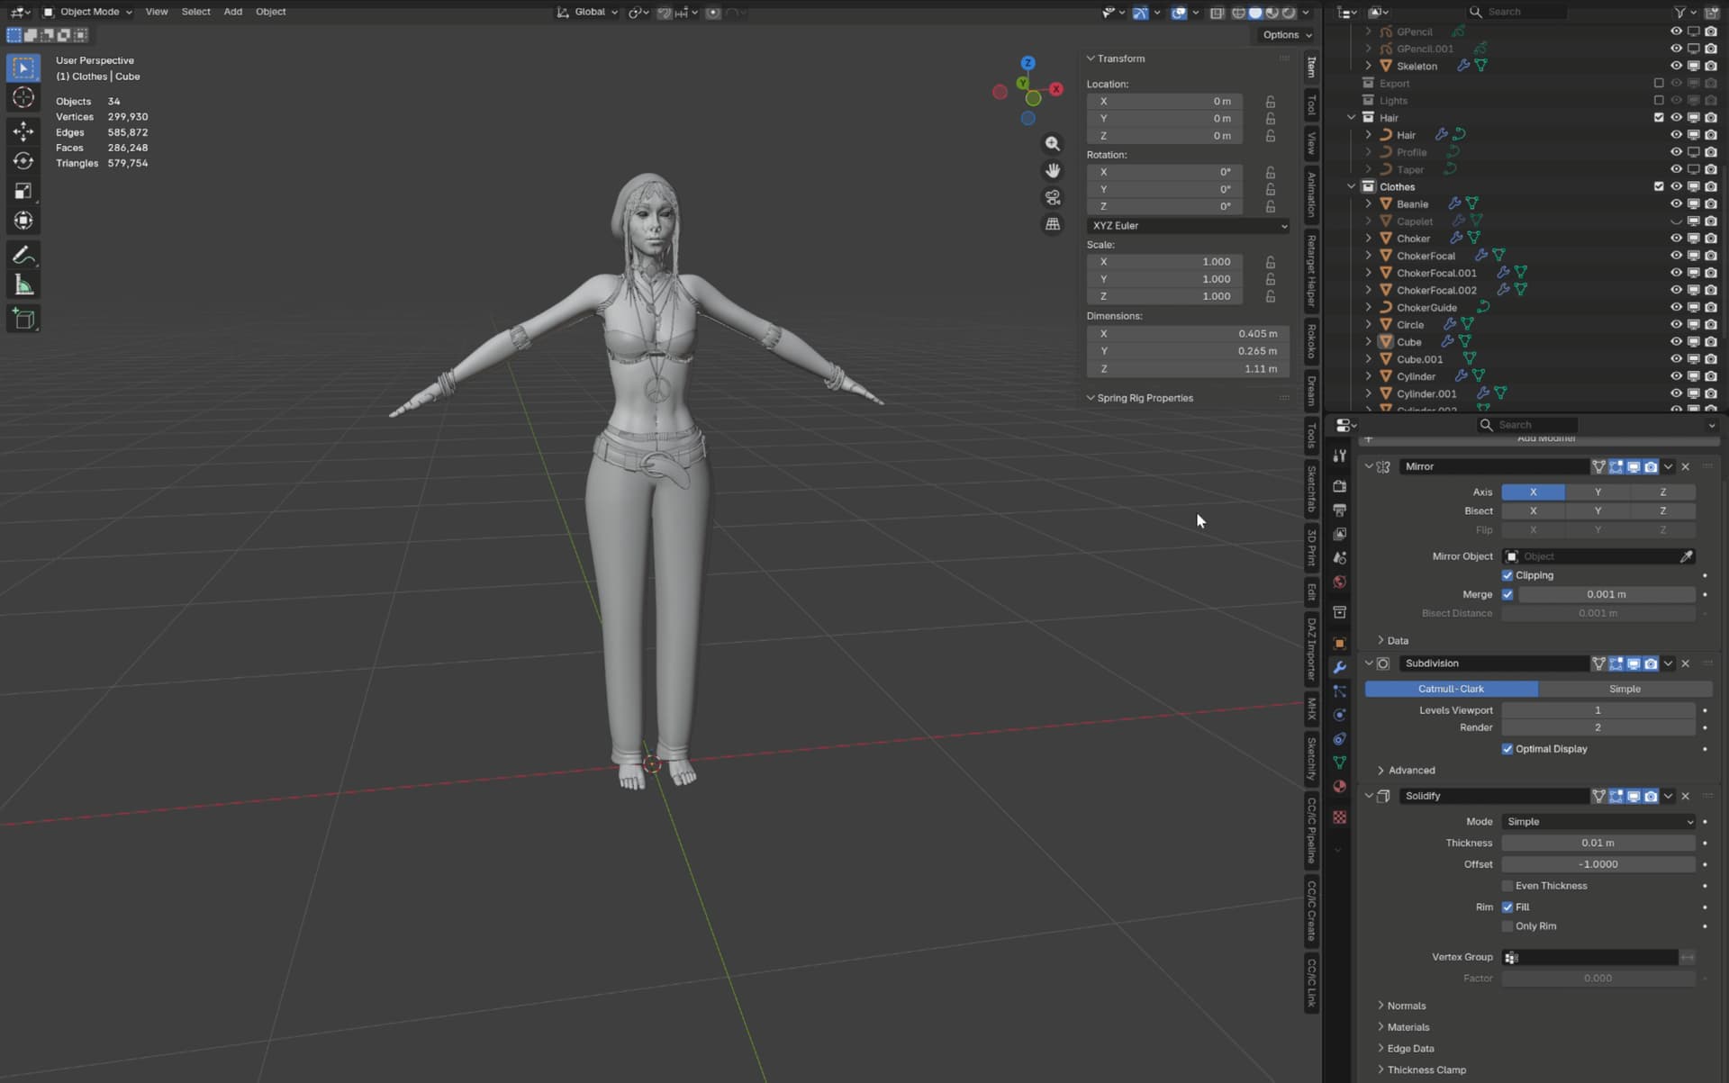
Task: Select the Move tool in the toolbar
Action: click(x=23, y=131)
